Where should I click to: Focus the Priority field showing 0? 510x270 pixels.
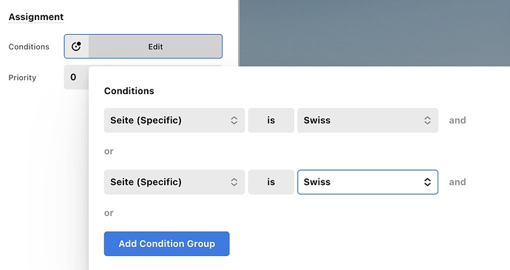(x=76, y=77)
